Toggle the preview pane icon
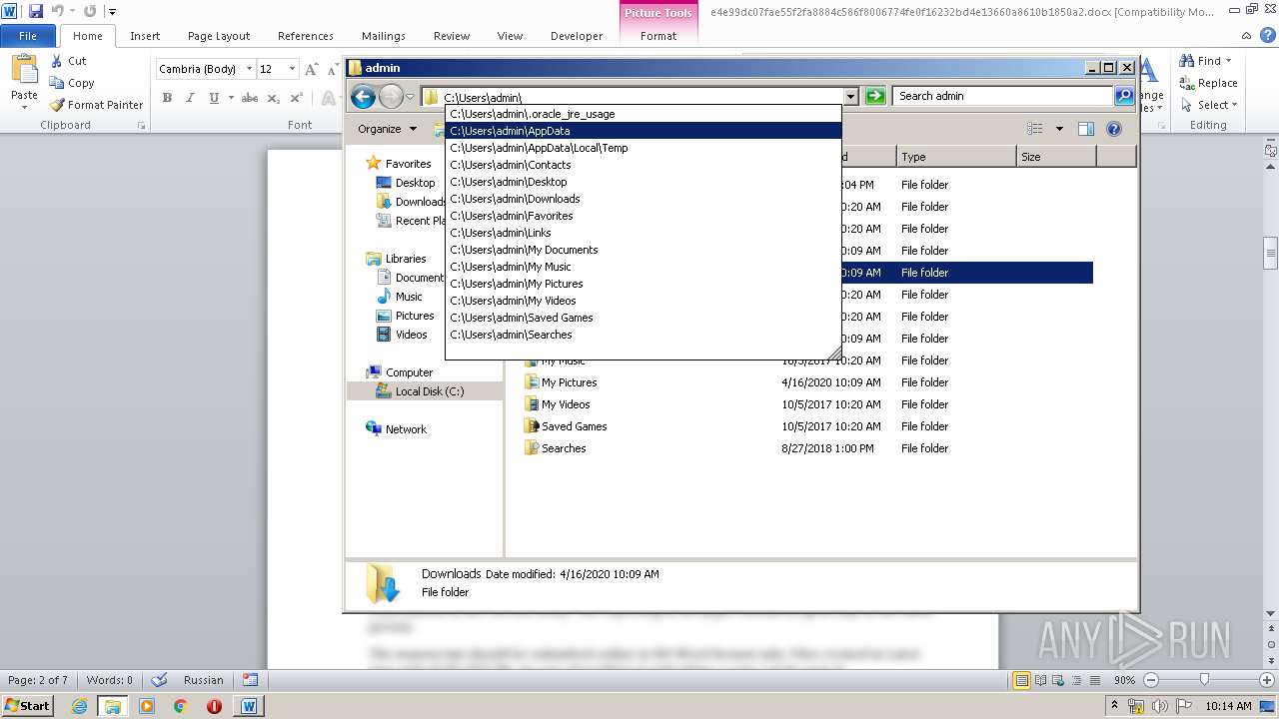Viewport: 1279px width, 719px height. click(1086, 129)
